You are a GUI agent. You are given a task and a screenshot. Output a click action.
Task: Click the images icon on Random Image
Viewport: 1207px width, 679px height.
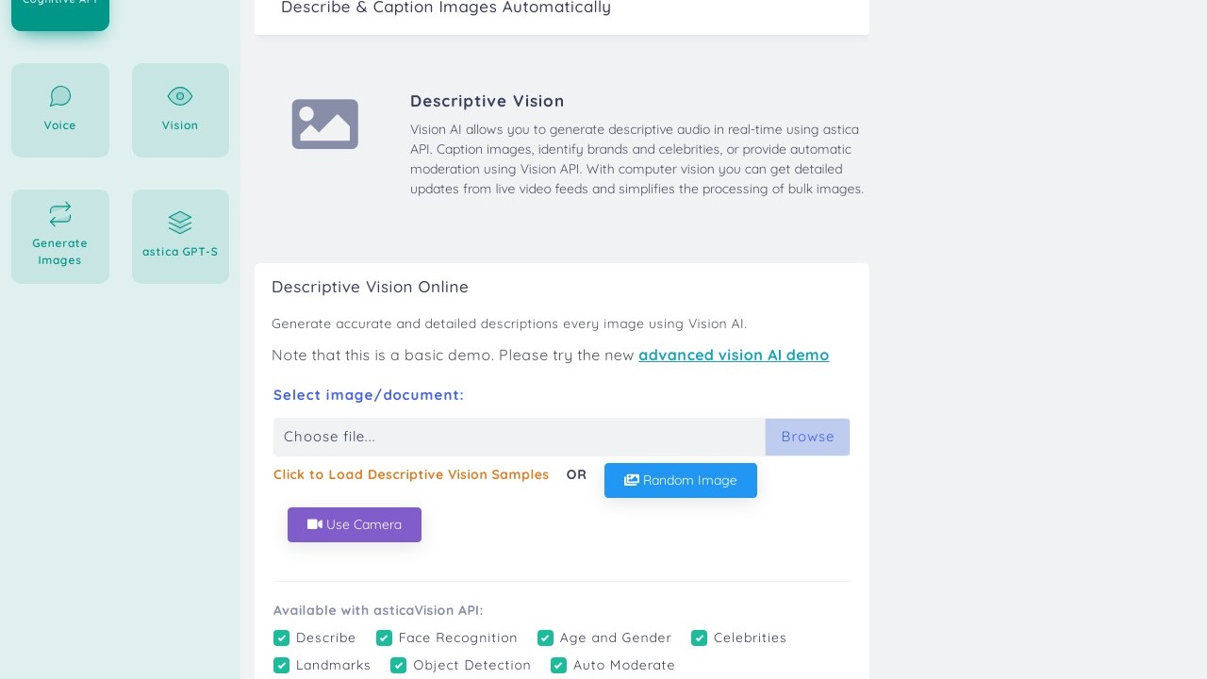(x=632, y=481)
